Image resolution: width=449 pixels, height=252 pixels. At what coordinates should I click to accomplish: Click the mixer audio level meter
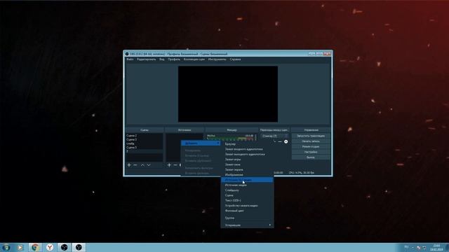coord(230,139)
